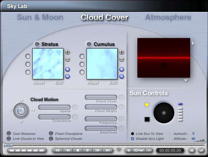Select the bottom memory dot left of Stratus
The image size is (208, 157).
click(28, 72)
